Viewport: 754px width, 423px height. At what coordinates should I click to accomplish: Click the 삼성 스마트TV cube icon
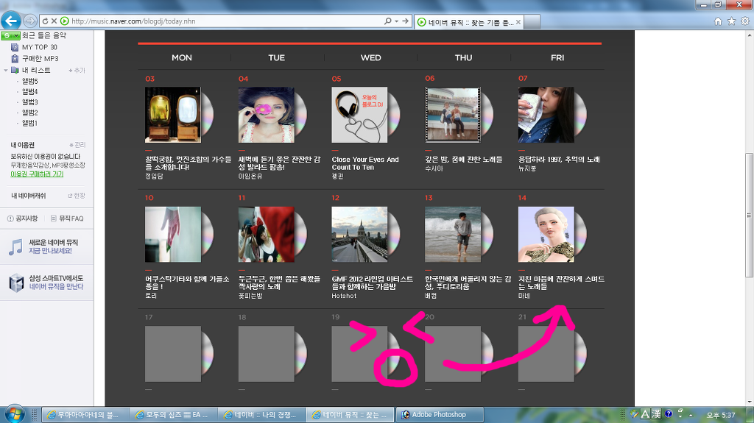pyautogui.click(x=16, y=282)
